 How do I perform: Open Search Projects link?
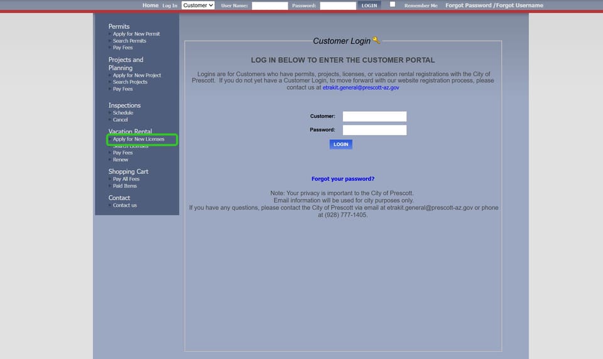(130, 82)
